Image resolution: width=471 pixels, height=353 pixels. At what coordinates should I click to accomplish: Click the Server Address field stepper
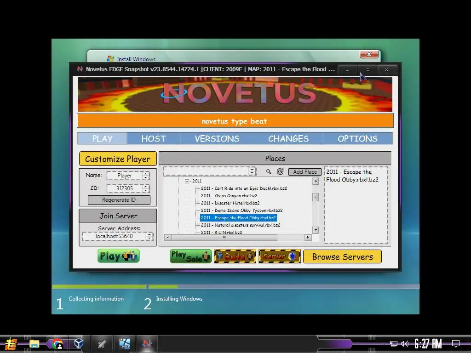(x=149, y=236)
